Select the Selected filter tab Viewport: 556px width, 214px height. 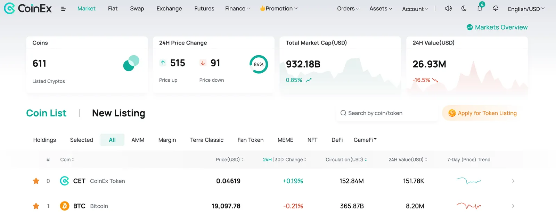coord(82,140)
